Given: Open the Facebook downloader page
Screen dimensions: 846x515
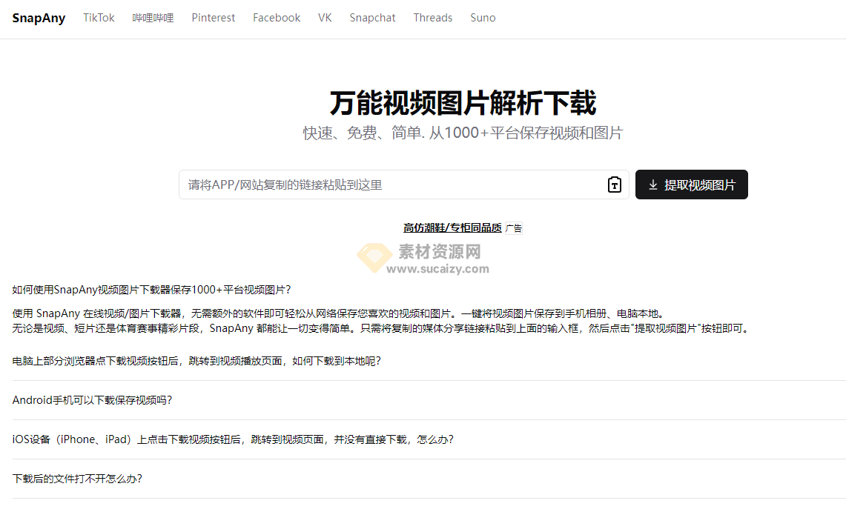Looking at the screenshot, I should pyautogui.click(x=276, y=18).
